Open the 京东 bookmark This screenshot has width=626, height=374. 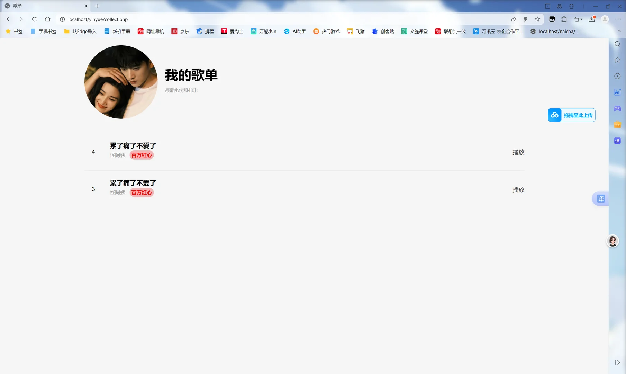point(180,31)
